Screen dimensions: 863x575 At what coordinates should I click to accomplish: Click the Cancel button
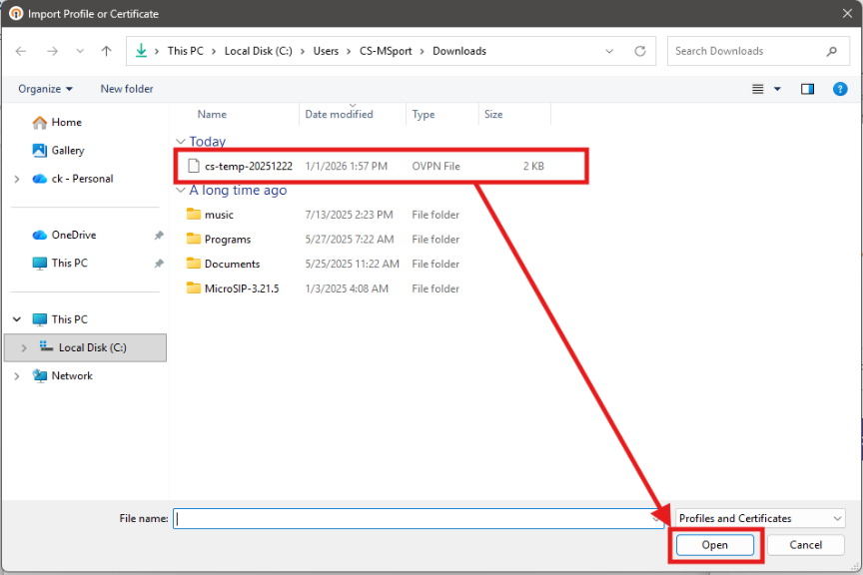click(805, 545)
